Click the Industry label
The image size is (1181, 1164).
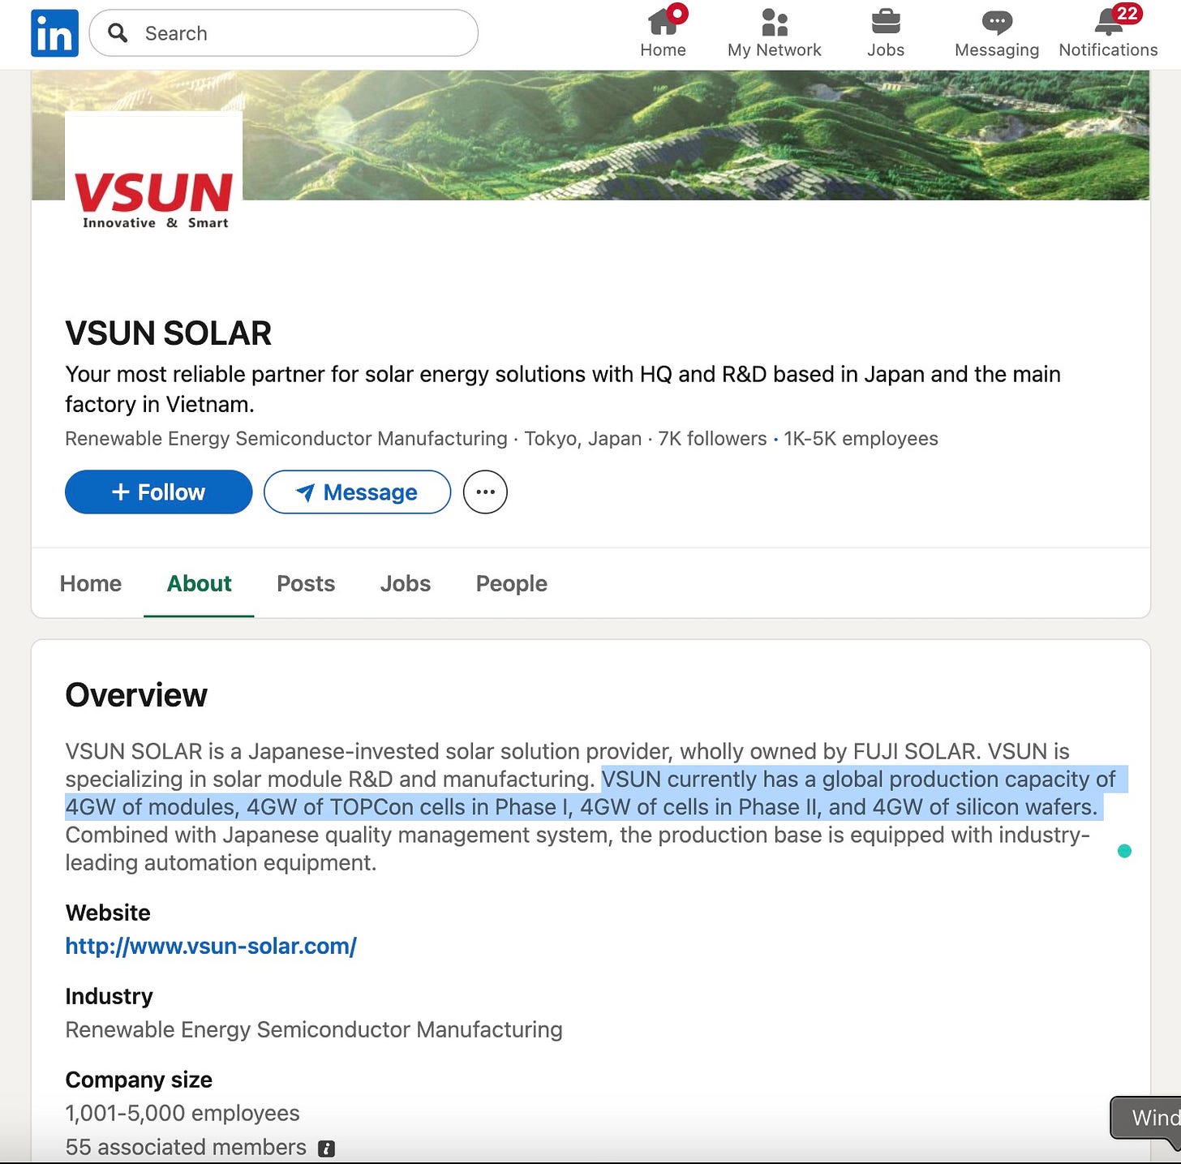pyautogui.click(x=109, y=997)
